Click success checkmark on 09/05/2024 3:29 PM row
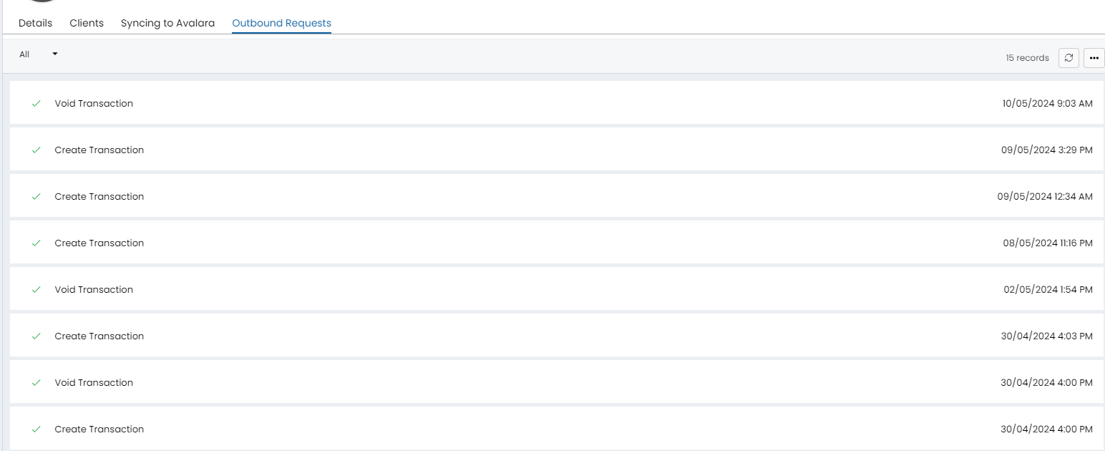Screen dimensions: 1105x451 coord(36,150)
